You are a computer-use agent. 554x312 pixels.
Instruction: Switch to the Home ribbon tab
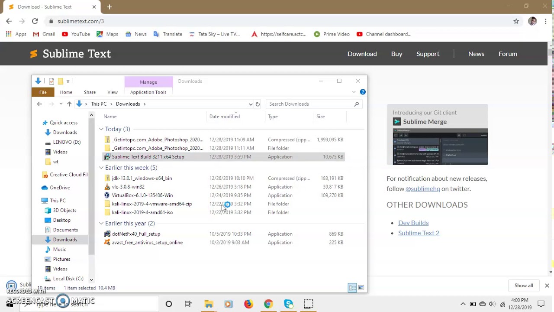[x=66, y=92]
